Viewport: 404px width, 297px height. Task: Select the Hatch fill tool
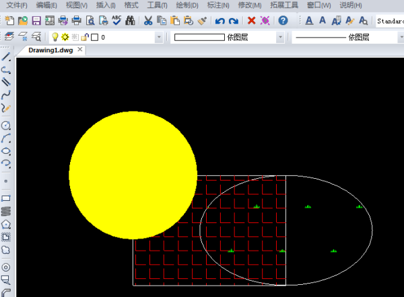tap(6, 237)
